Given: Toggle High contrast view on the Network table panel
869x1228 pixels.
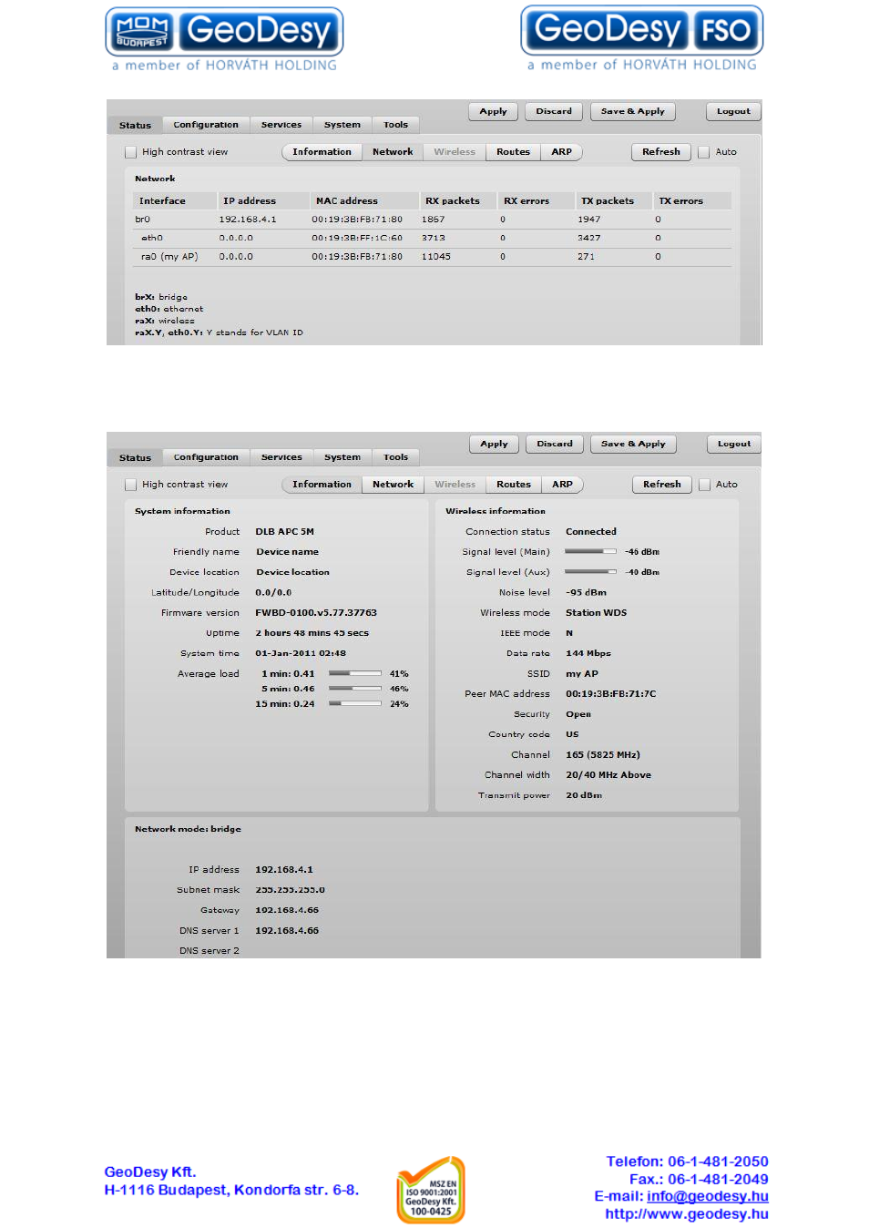Looking at the screenshot, I should tap(130, 152).
